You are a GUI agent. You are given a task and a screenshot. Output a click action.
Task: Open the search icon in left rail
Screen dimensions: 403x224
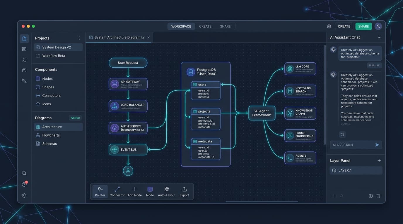pyautogui.click(x=24, y=173)
